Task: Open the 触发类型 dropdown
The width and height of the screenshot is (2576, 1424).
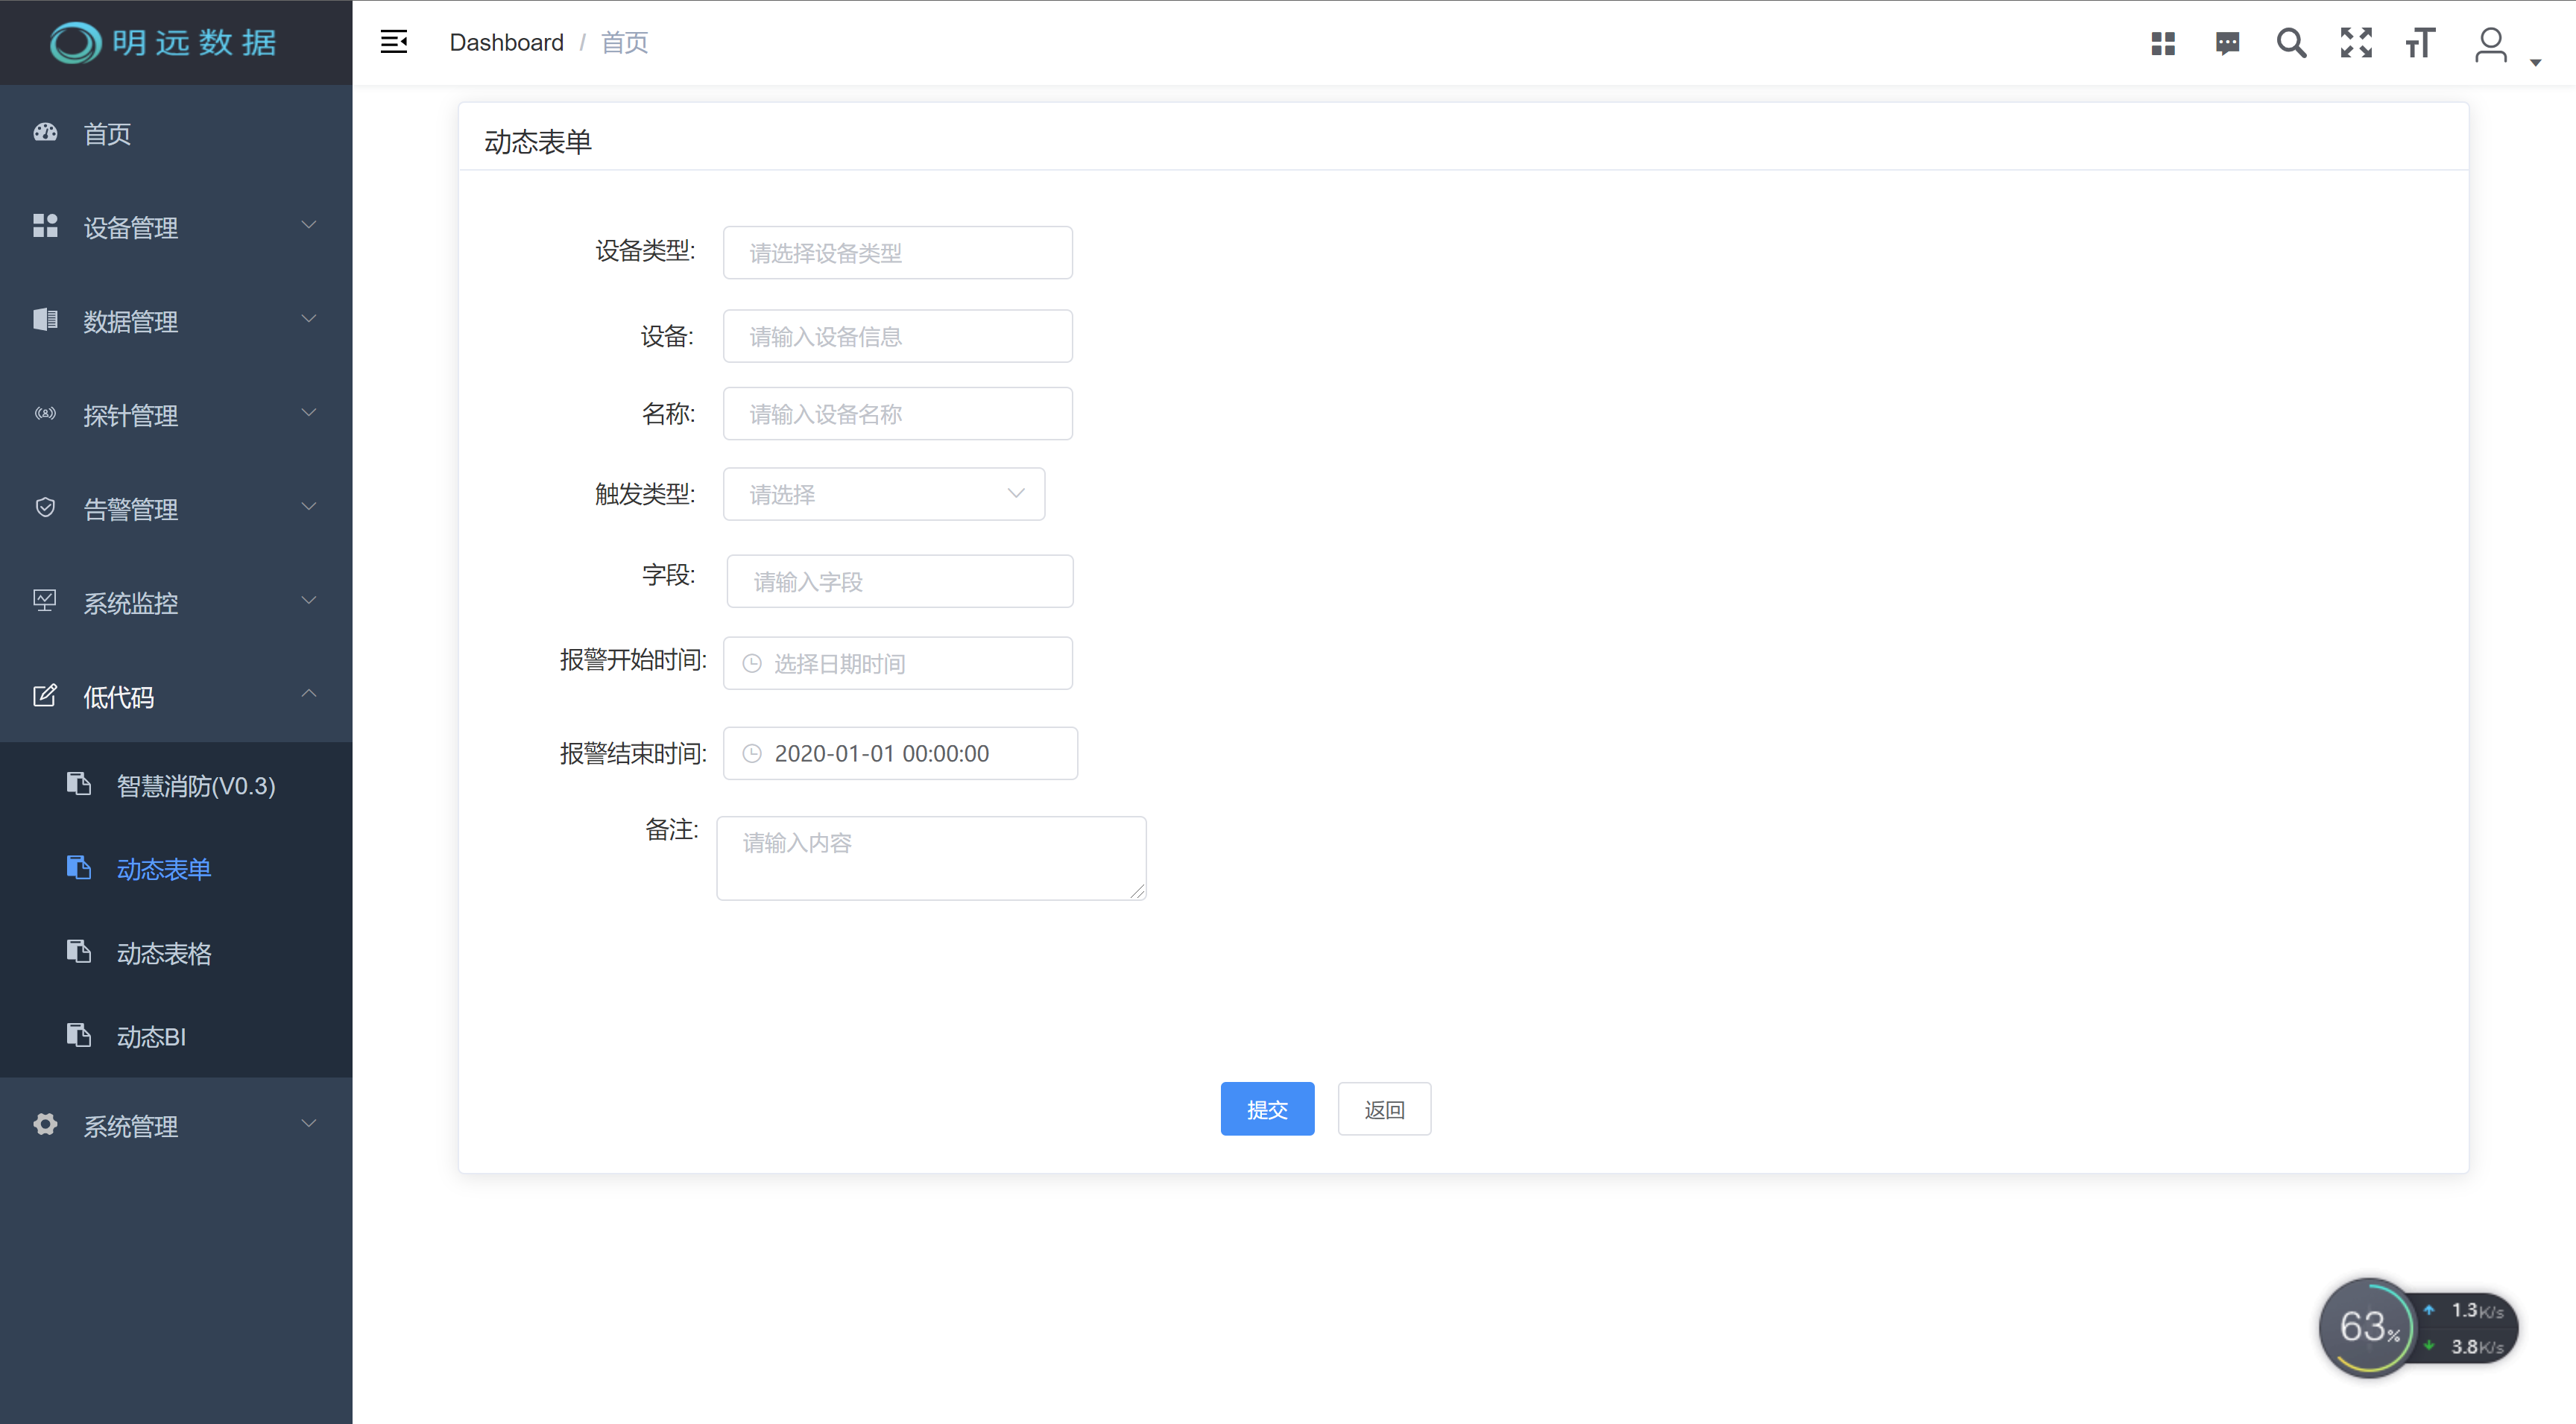Action: pos(884,494)
